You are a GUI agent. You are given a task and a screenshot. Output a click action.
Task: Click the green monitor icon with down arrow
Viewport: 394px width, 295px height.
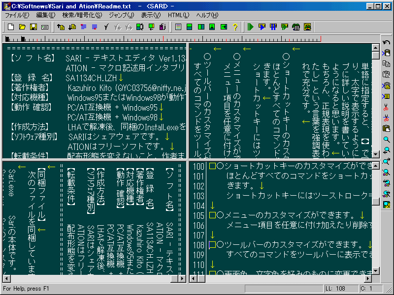pos(151,27)
